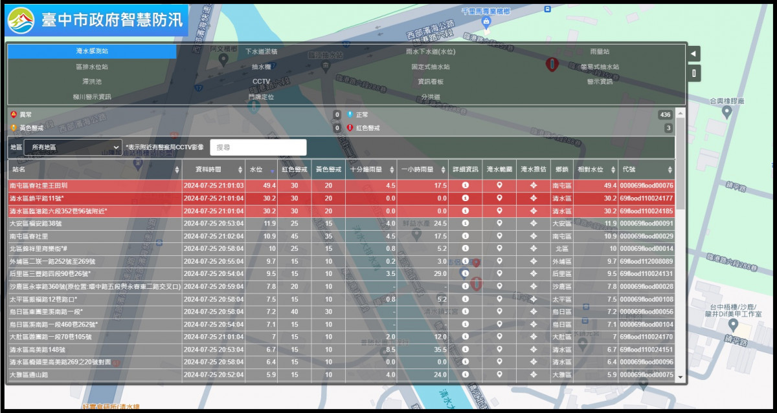Sort table by 相對水位 column
This screenshot has height=413, width=777.
[x=595, y=169]
